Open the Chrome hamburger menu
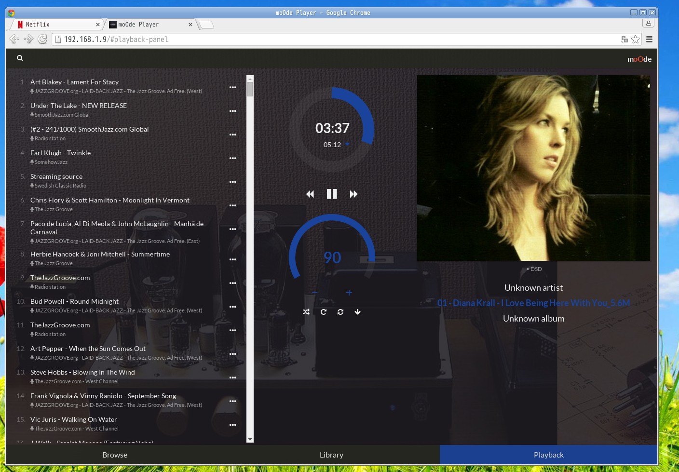The height and width of the screenshot is (472, 679). tap(649, 40)
